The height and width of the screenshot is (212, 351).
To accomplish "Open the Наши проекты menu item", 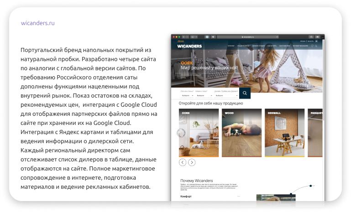I will 243,46.
